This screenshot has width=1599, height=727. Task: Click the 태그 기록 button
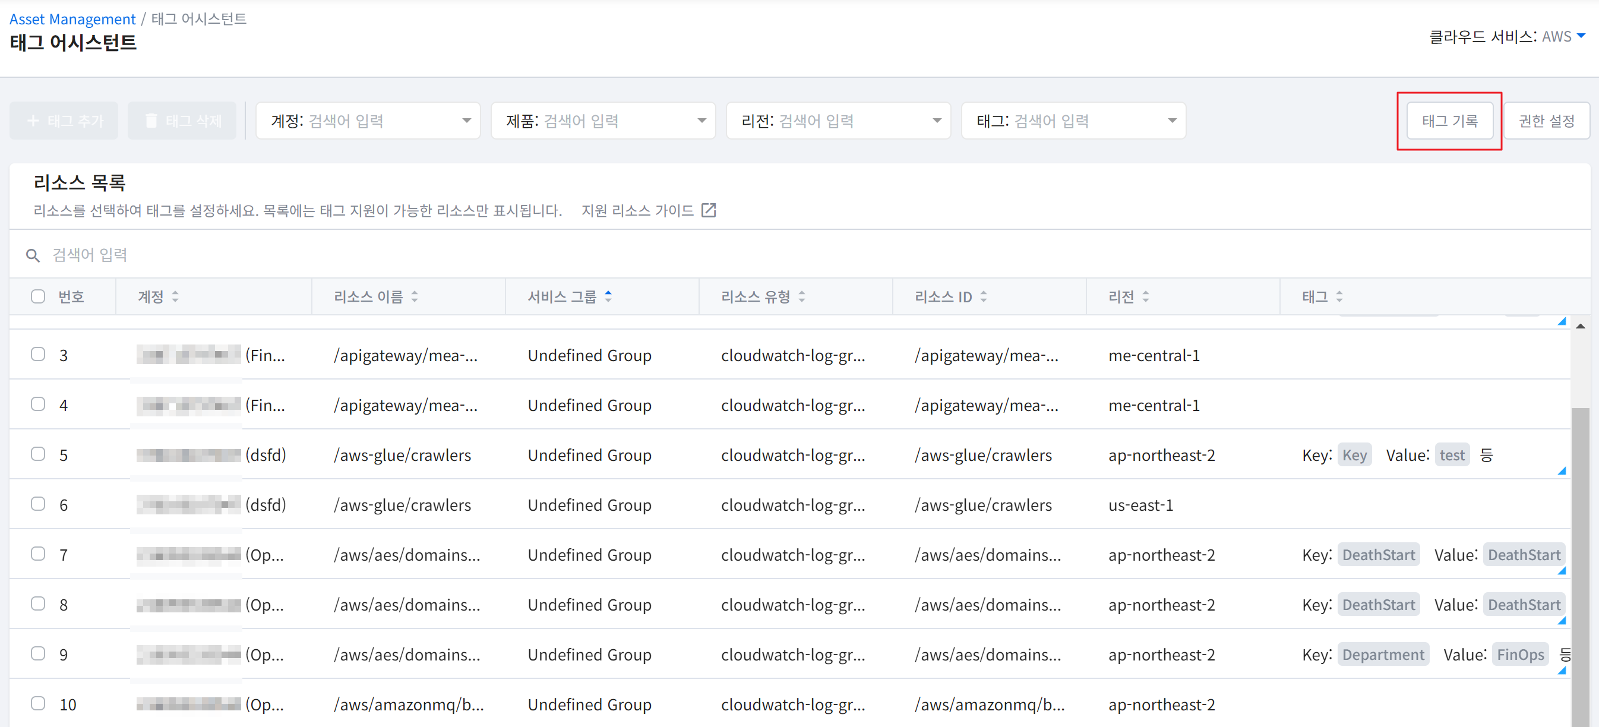[x=1449, y=121]
